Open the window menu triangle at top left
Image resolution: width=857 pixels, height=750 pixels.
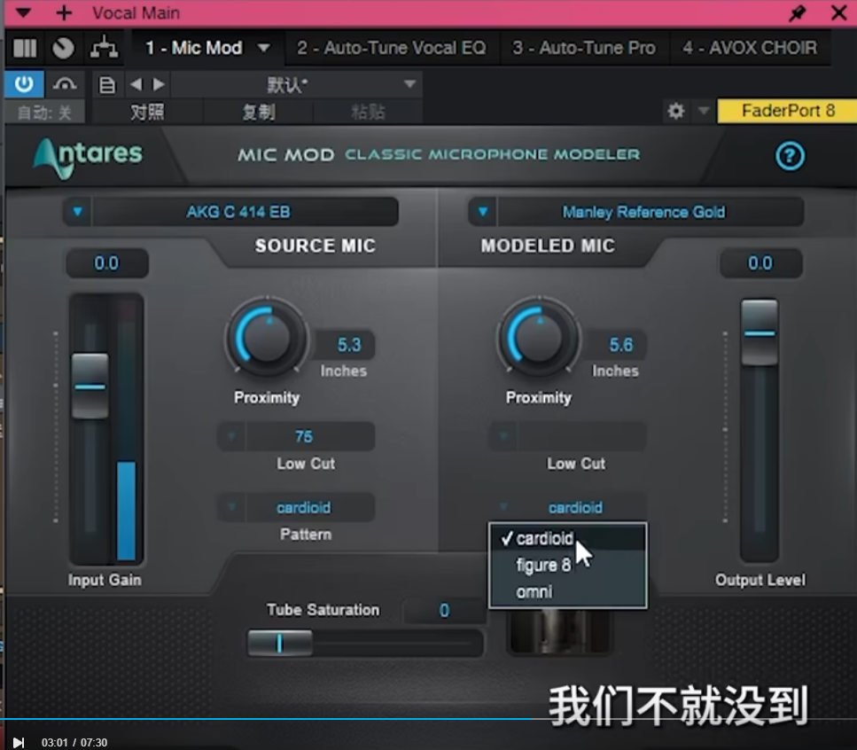coord(23,12)
